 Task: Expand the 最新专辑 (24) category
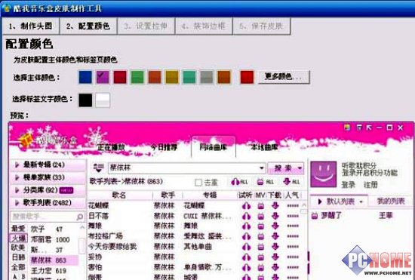coord(48,165)
